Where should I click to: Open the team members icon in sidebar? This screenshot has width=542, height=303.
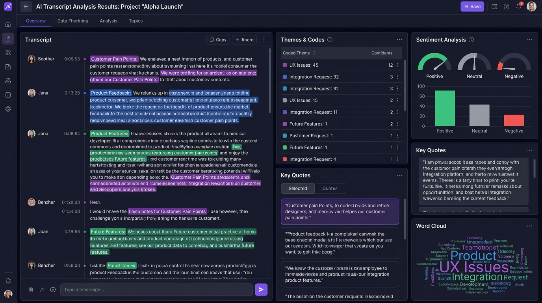8,80
